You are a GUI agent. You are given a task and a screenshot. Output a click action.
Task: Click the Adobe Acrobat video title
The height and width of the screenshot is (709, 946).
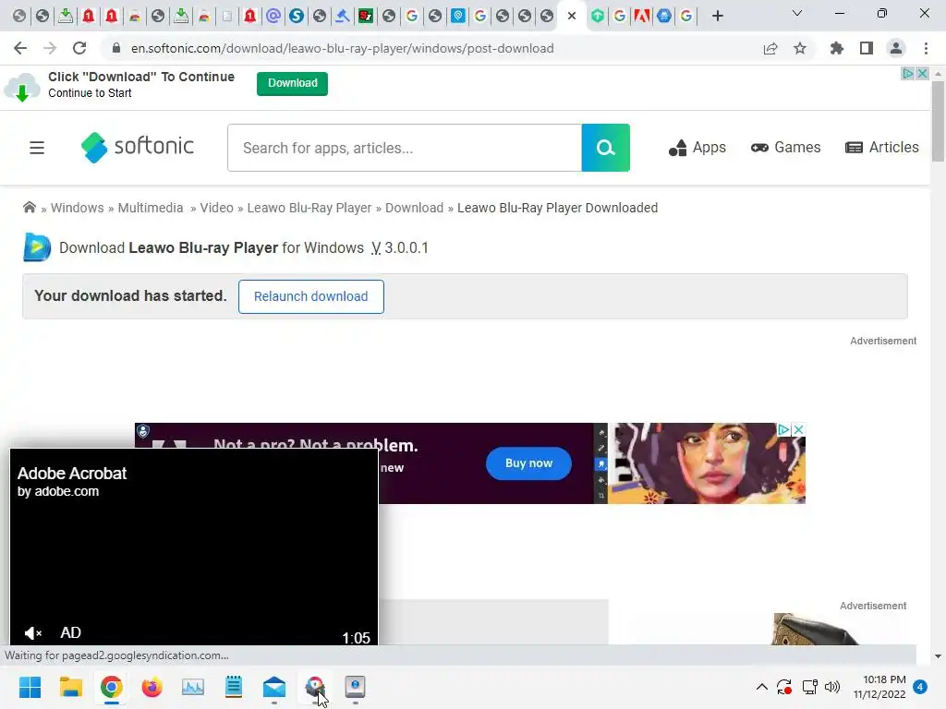(x=72, y=474)
